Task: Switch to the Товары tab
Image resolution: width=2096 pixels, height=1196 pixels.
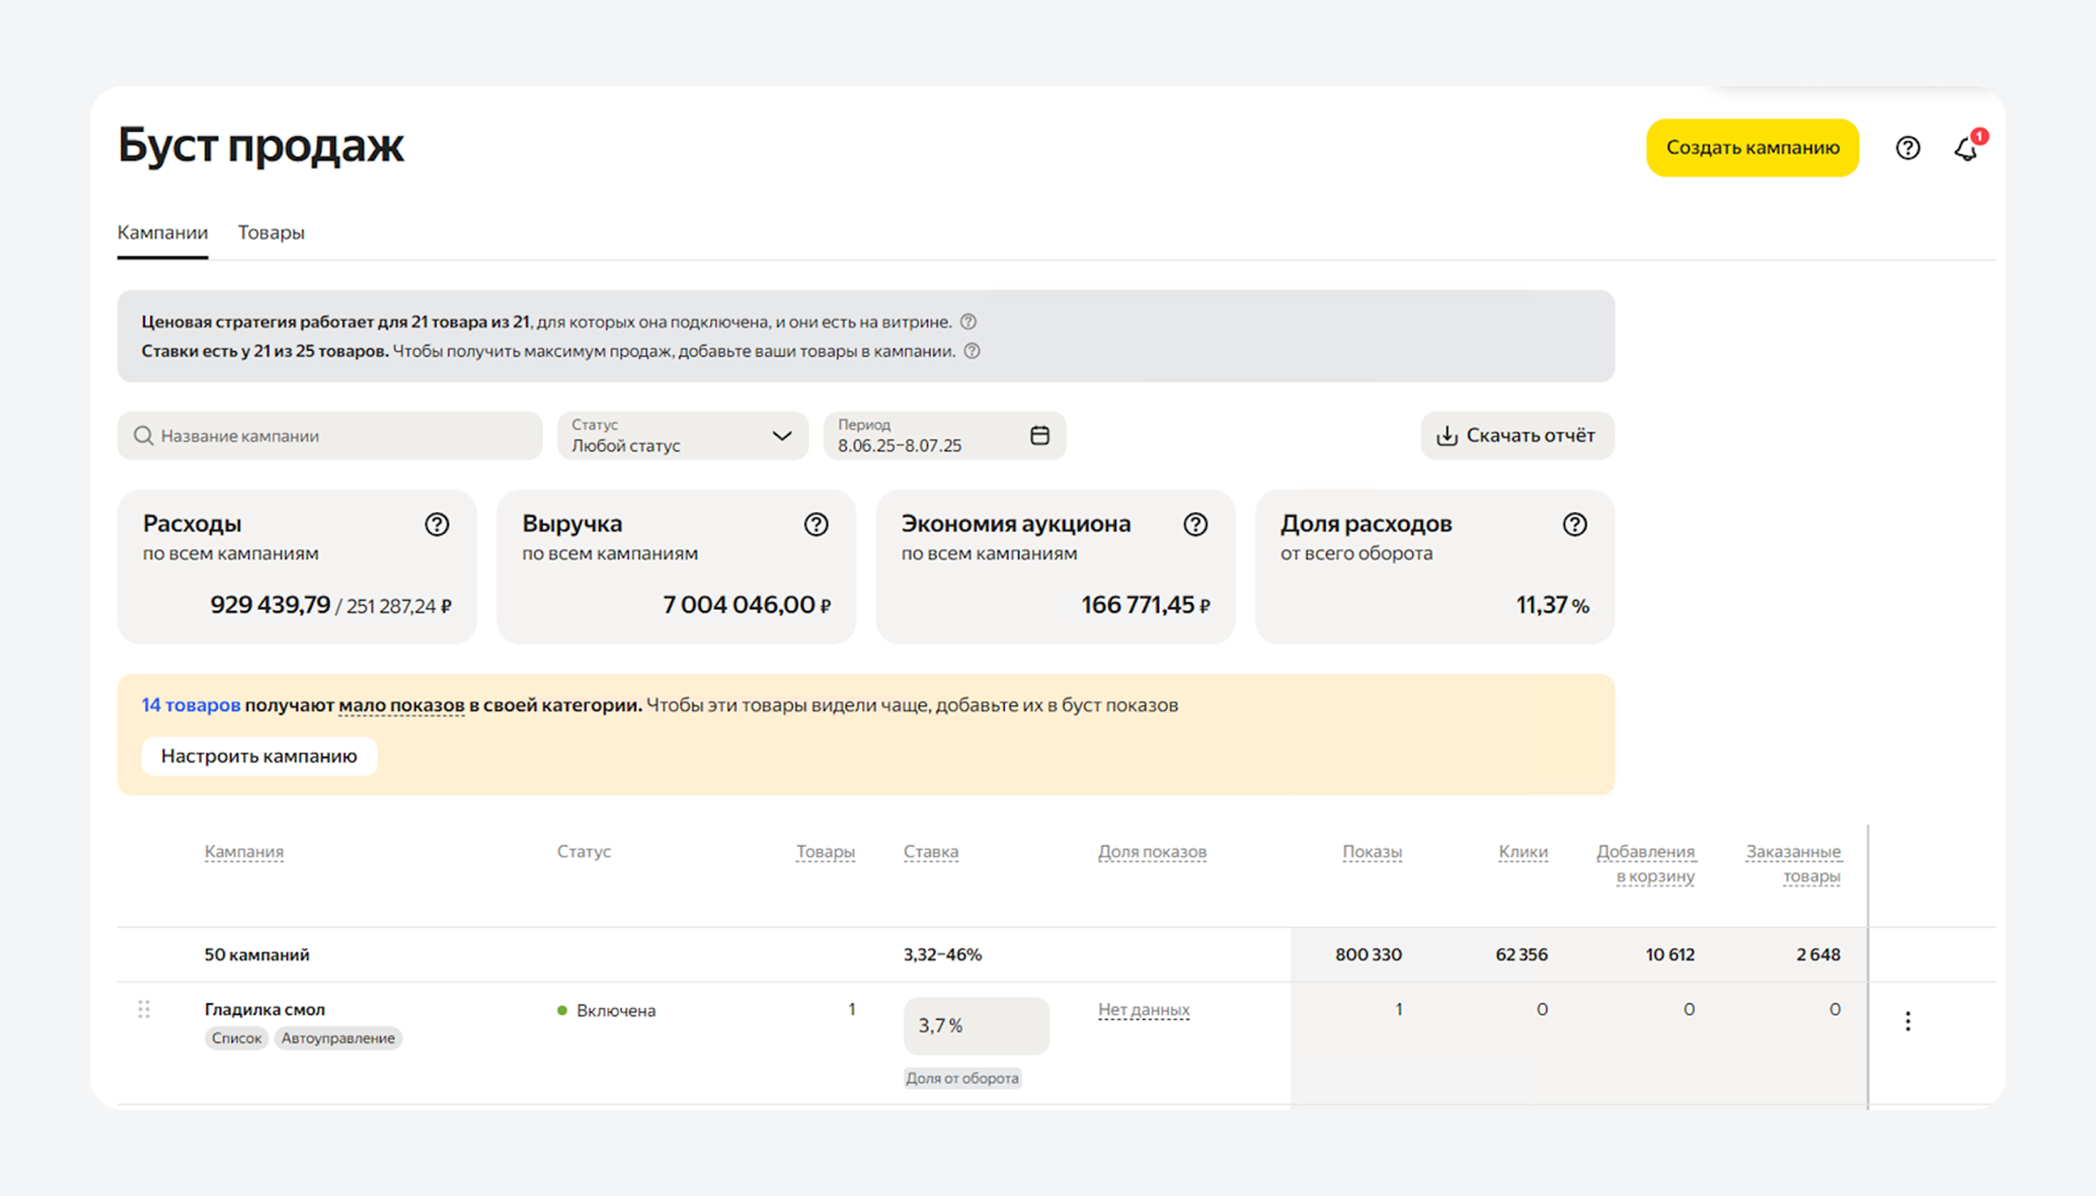Action: (x=271, y=233)
